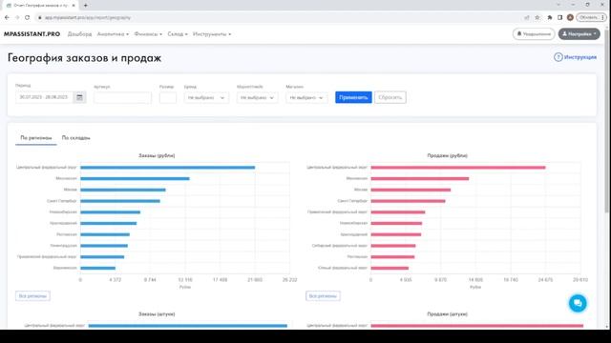Open the Бренд dropdown

[206, 97]
